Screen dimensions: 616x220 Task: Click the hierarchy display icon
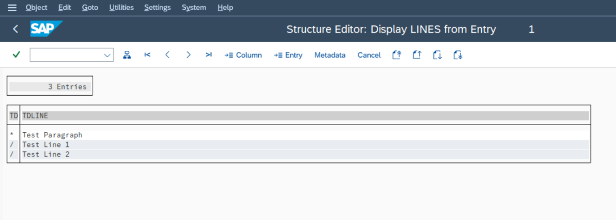point(127,55)
